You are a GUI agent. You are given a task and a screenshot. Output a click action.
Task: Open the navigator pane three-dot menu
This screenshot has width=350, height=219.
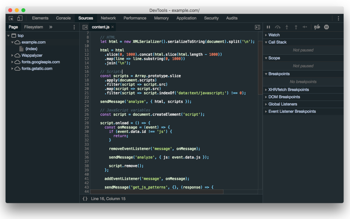(x=74, y=27)
